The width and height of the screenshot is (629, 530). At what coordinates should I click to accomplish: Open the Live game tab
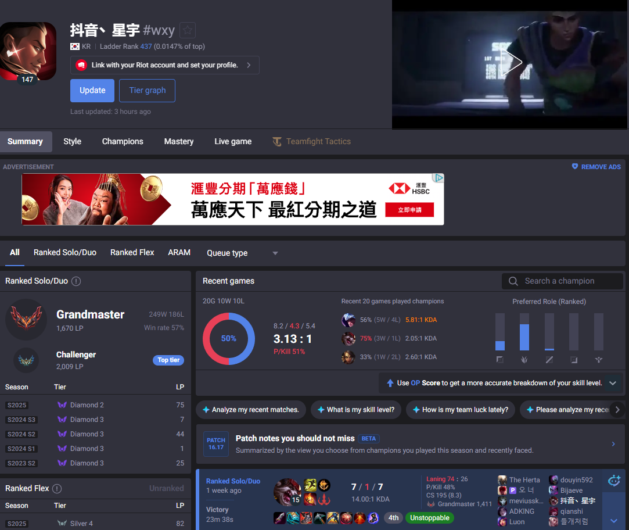[x=233, y=141]
